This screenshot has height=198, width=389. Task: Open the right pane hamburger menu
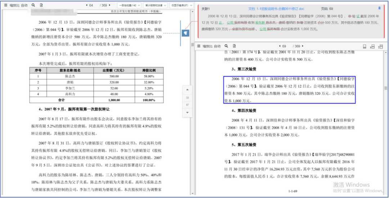point(198,46)
